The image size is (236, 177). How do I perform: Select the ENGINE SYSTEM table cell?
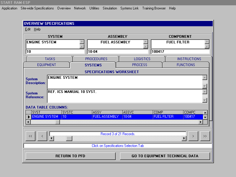(47, 117)
